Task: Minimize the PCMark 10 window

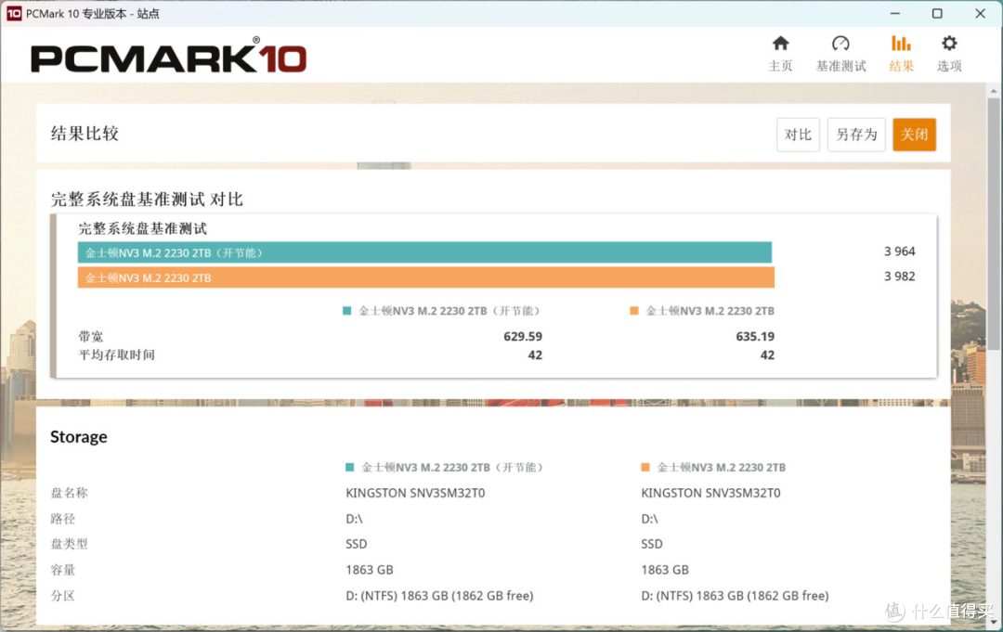Action: tap(895, 13)
